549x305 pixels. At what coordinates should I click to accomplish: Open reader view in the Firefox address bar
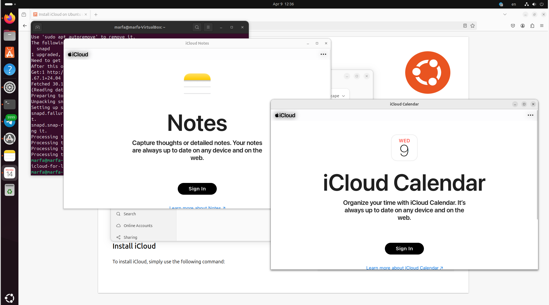465,26
